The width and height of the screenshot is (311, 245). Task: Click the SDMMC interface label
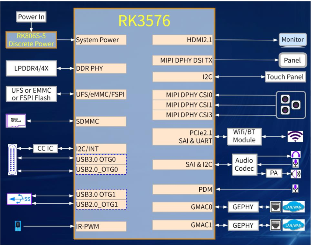(x=101, y=121)
